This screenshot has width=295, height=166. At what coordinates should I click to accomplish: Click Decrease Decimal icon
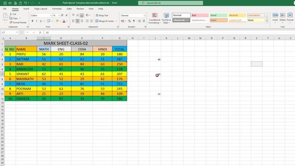pos(143,21)
